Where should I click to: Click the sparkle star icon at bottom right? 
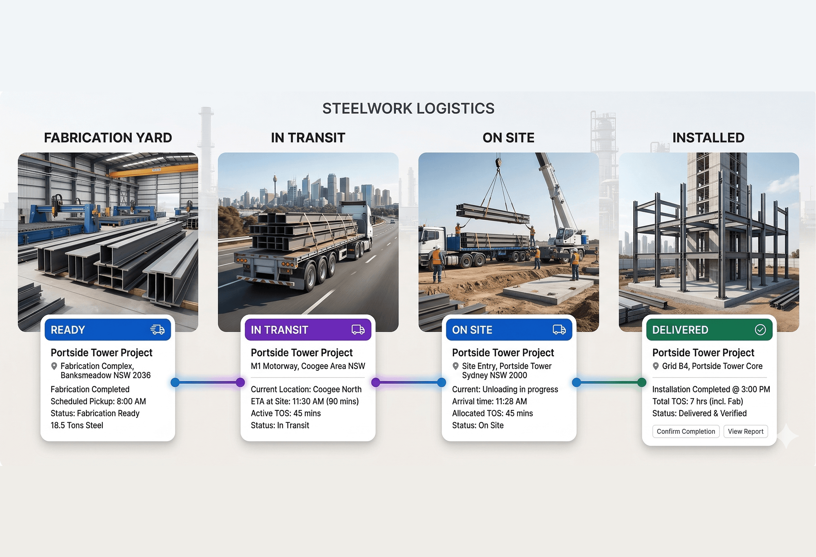click(x=786, y=436)
